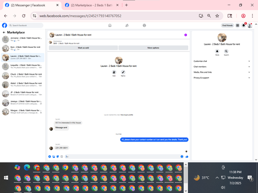
Task: Expand Chat members section
Action: pos(222,66)
